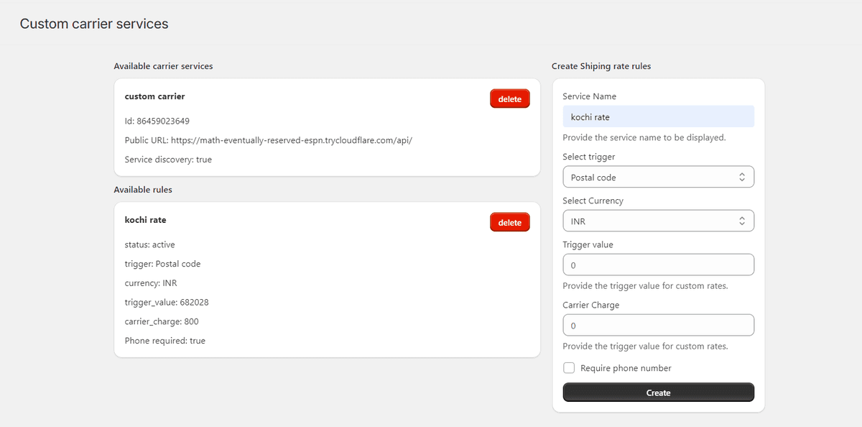
Task: Click the chevron arrows on INR dropdown
Action: point(742,221)
